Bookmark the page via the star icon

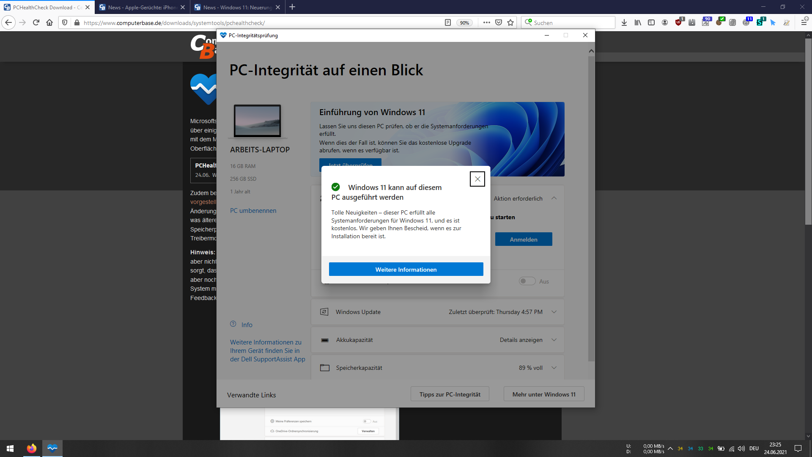510,22
